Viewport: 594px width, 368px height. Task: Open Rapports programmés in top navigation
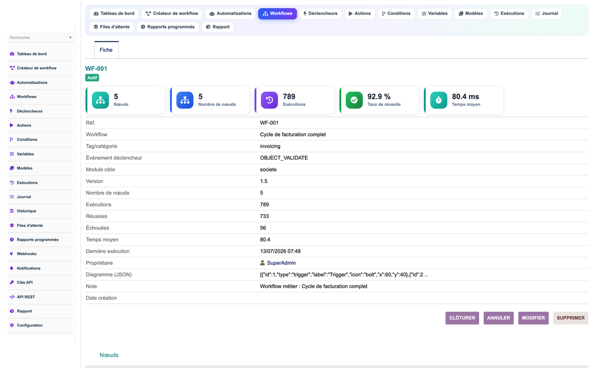(x=167, y=27)
